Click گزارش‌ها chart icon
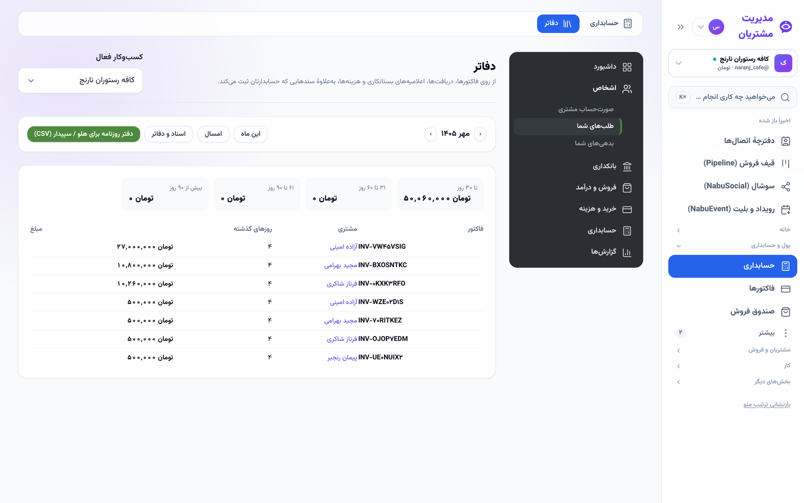The height and width of the screenshot is (503, 804). pyautogui.click(x=627, y=252)
